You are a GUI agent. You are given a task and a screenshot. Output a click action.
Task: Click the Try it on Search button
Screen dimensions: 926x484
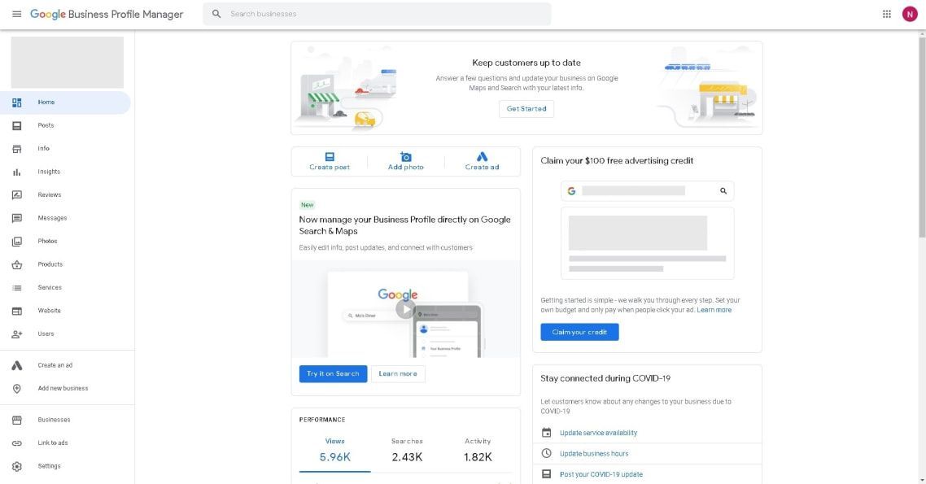pos(333,373)
